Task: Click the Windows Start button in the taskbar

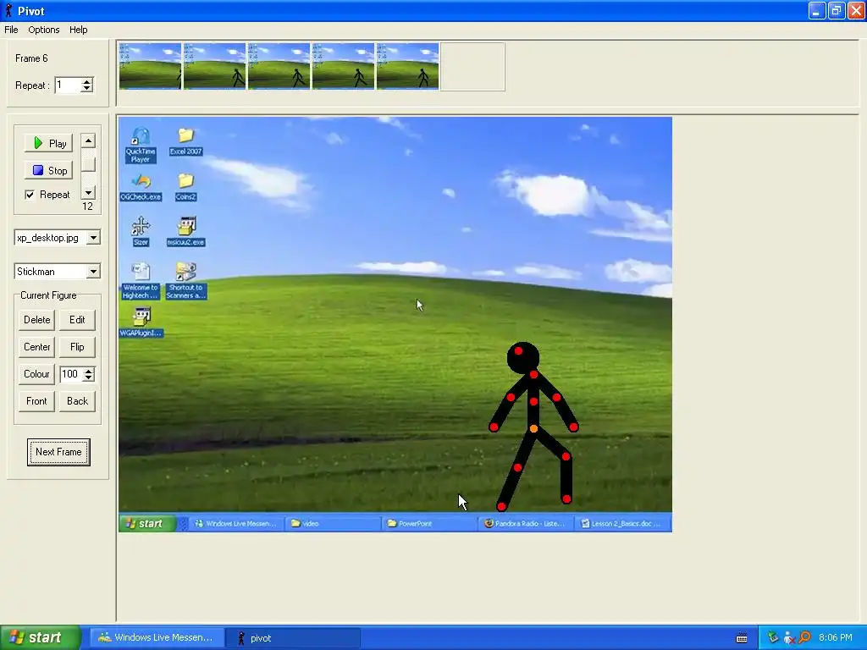Action: (41, 637)
